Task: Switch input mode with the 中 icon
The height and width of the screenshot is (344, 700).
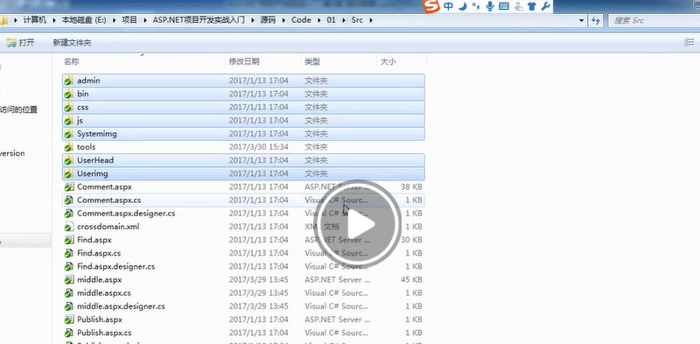Action: (x=449, y=6)
